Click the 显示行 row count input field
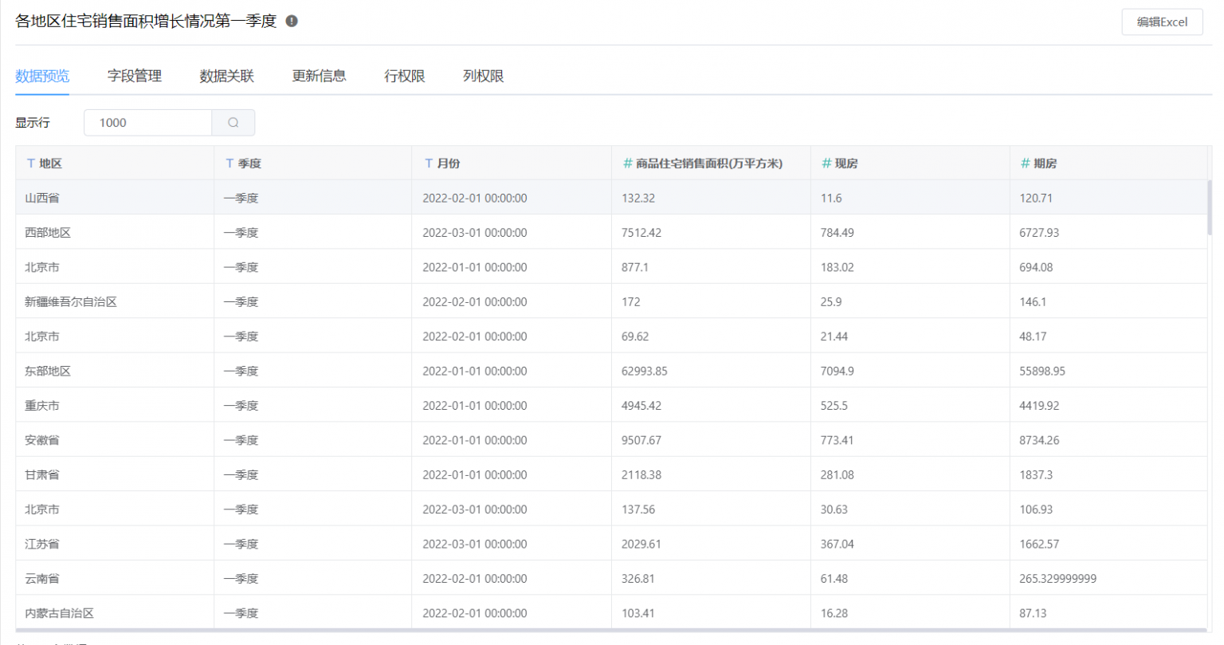 pyautogui.click(x=147, y=123)
